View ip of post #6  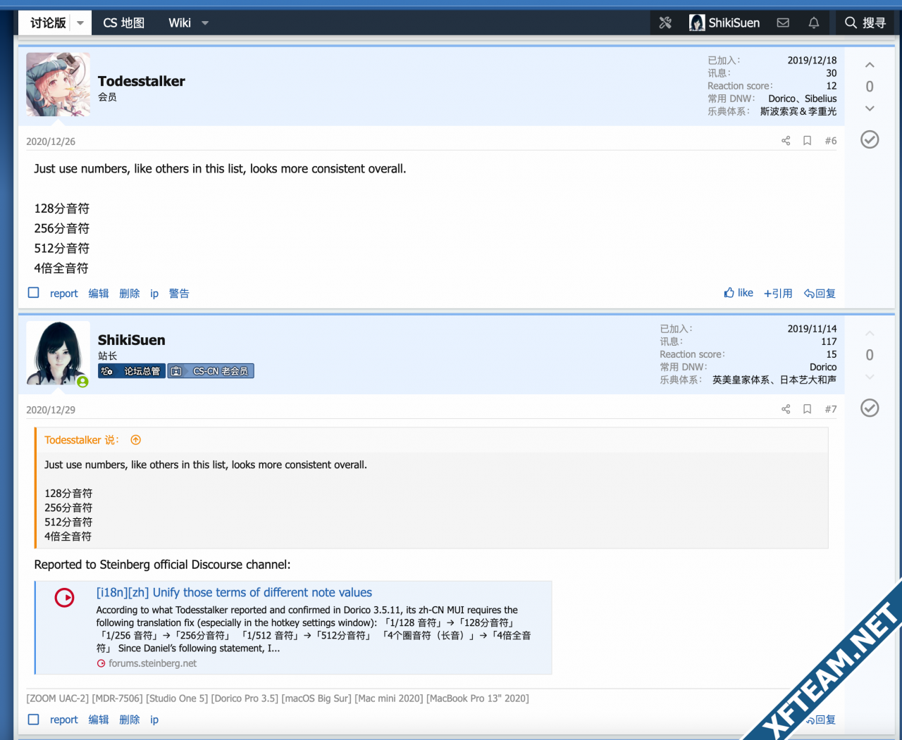[154, 294]
